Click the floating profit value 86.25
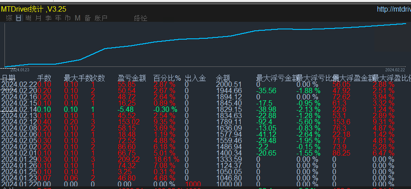 pyautogui.click(x=342, y=153)
